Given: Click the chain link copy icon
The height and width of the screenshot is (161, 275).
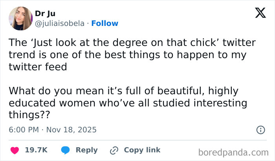Looking at the screenshot, I should click(114, 150).
